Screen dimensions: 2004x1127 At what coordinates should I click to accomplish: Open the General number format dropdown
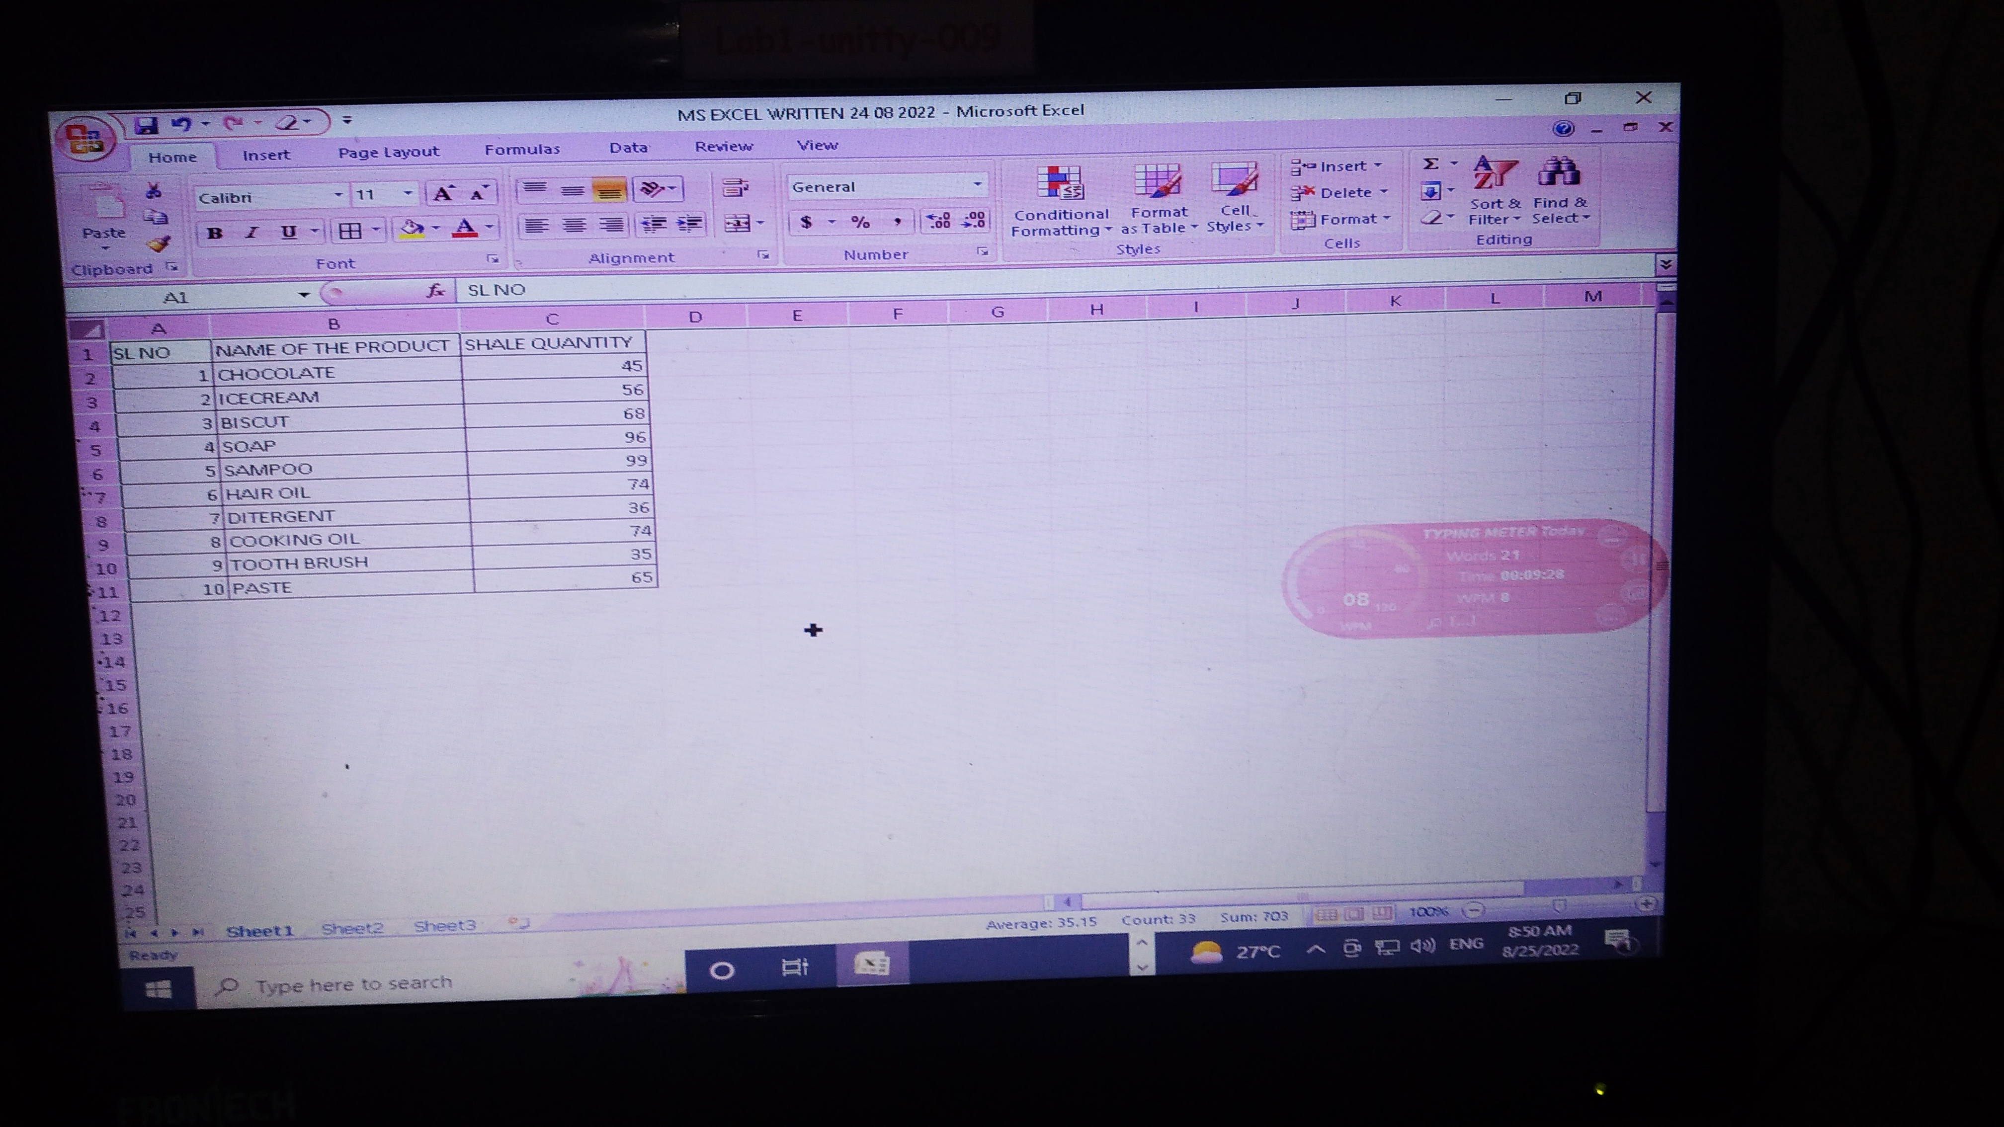[977, 185]
